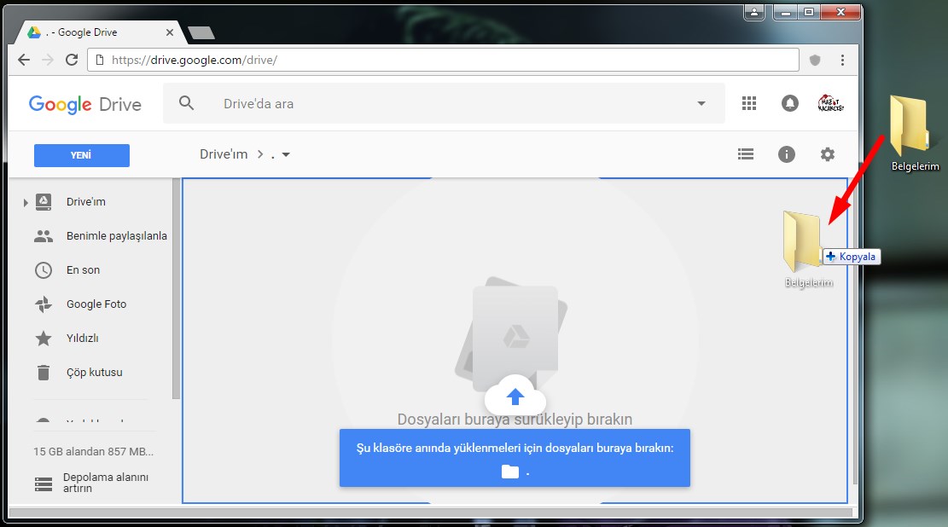Click Depolama alanını artırın link

coord(105,483)
